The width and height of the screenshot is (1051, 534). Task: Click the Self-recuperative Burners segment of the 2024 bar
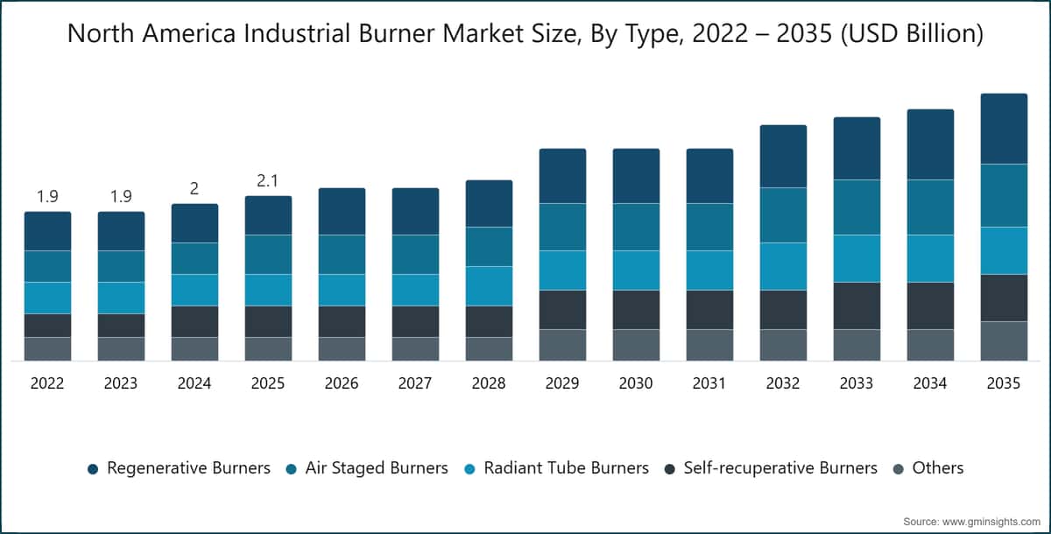[194, 322]
